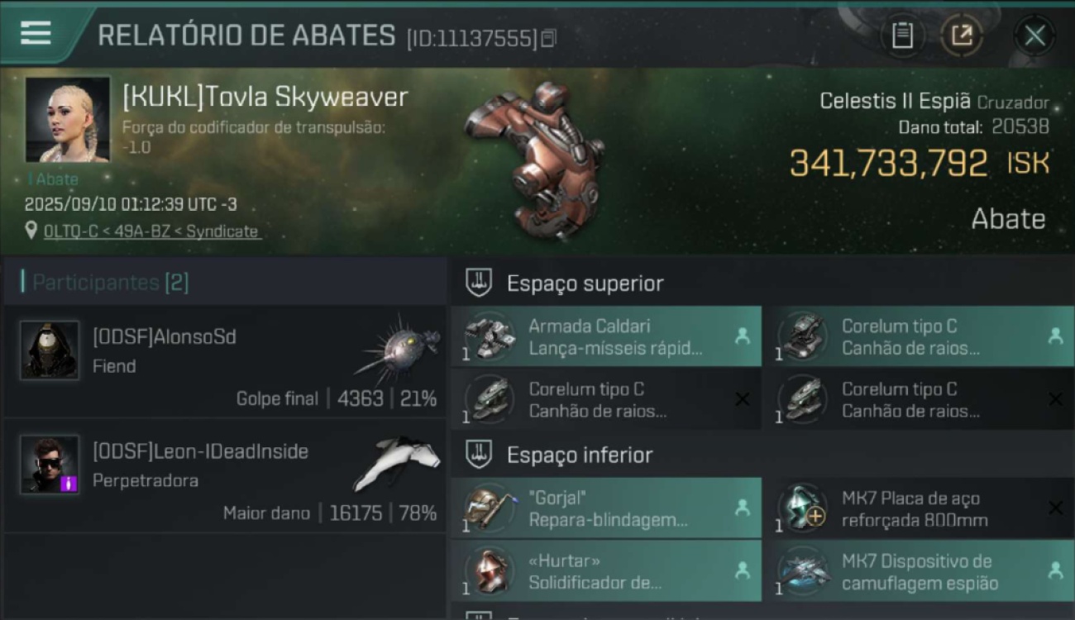
Task: Click the share export icon
Action: coord(962,36)
